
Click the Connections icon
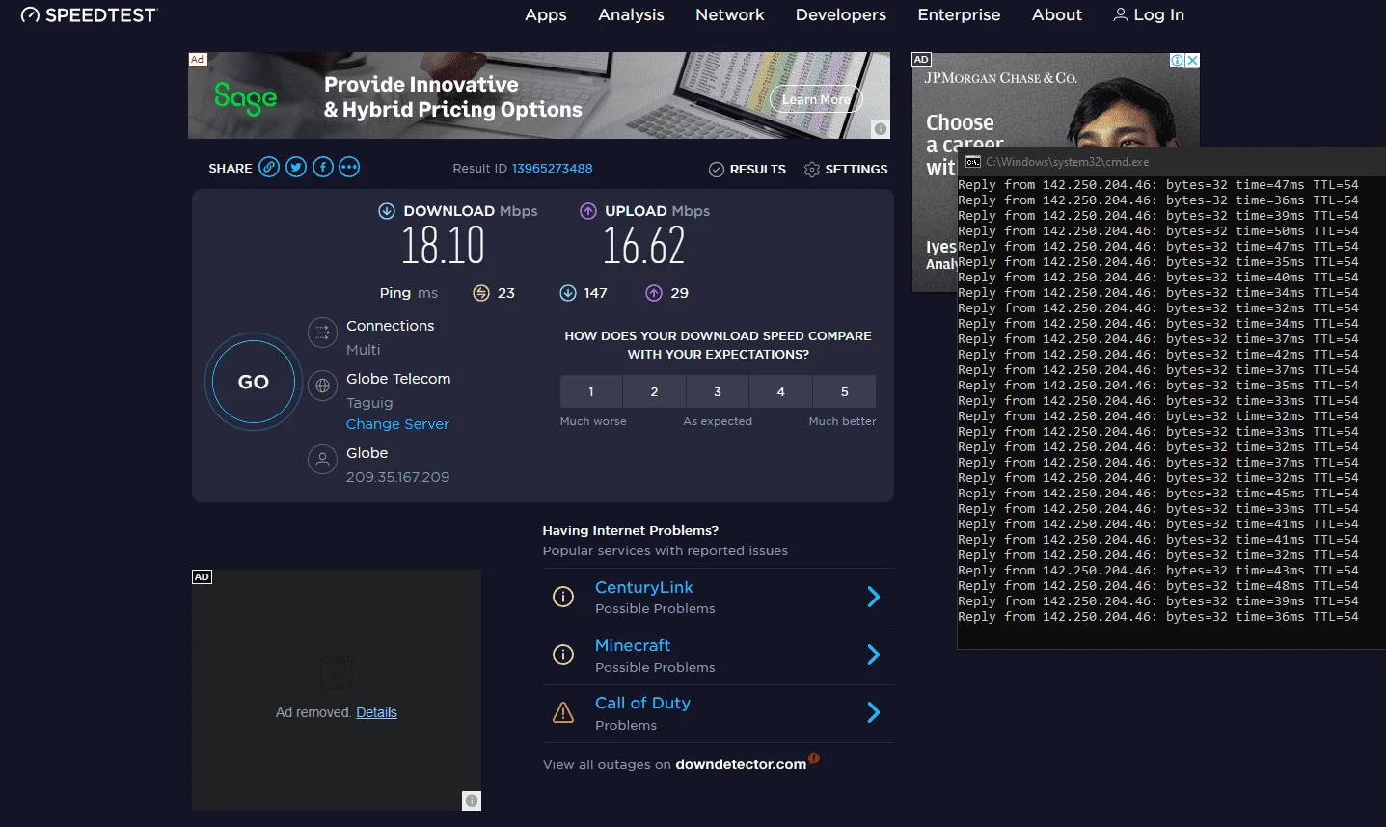(322, 333)
